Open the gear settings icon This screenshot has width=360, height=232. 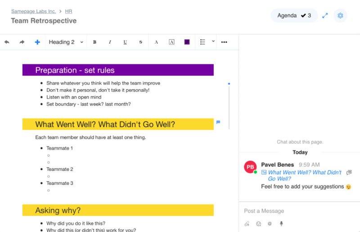tap(340, 16)
